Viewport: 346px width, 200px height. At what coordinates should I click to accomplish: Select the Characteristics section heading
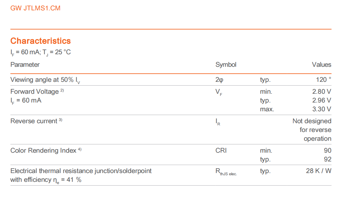pyautogui.click(x=41, y=41)
